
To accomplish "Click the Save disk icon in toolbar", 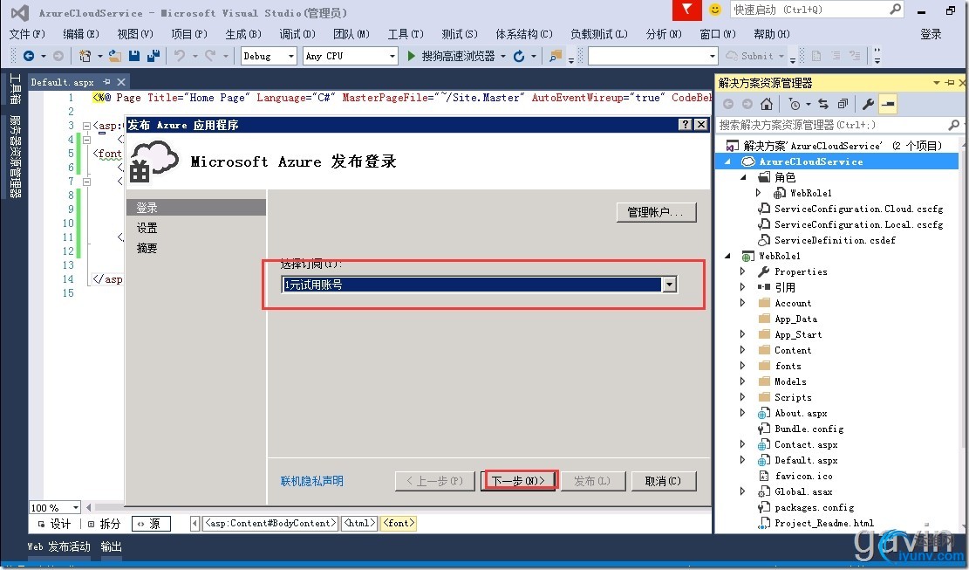I will [x=134, y=56].
